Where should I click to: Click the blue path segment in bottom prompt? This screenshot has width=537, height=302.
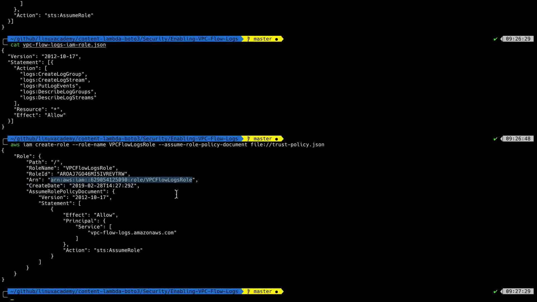click(124, 291)
